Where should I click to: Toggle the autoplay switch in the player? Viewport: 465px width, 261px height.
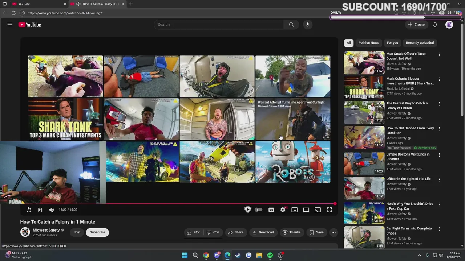pos(259,210)
